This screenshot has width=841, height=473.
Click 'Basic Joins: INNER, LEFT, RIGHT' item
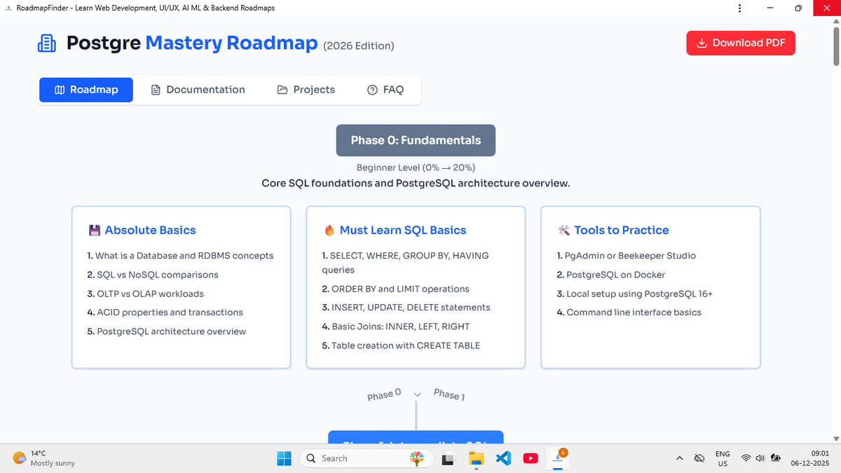(396, 327)
